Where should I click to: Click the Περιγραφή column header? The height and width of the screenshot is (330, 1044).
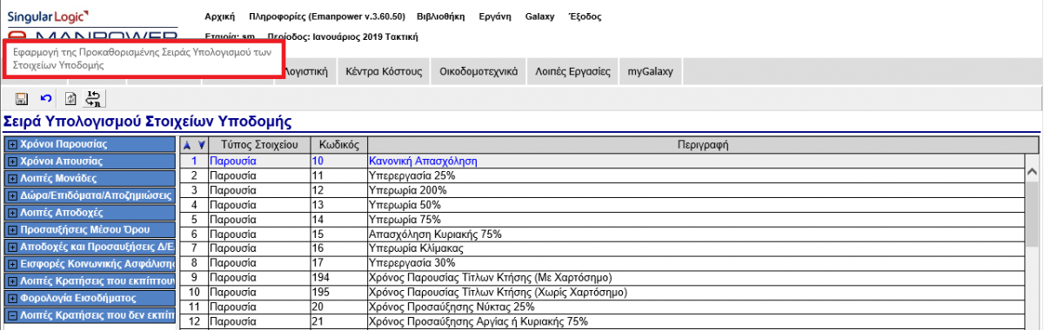click(x=703, y=144)
